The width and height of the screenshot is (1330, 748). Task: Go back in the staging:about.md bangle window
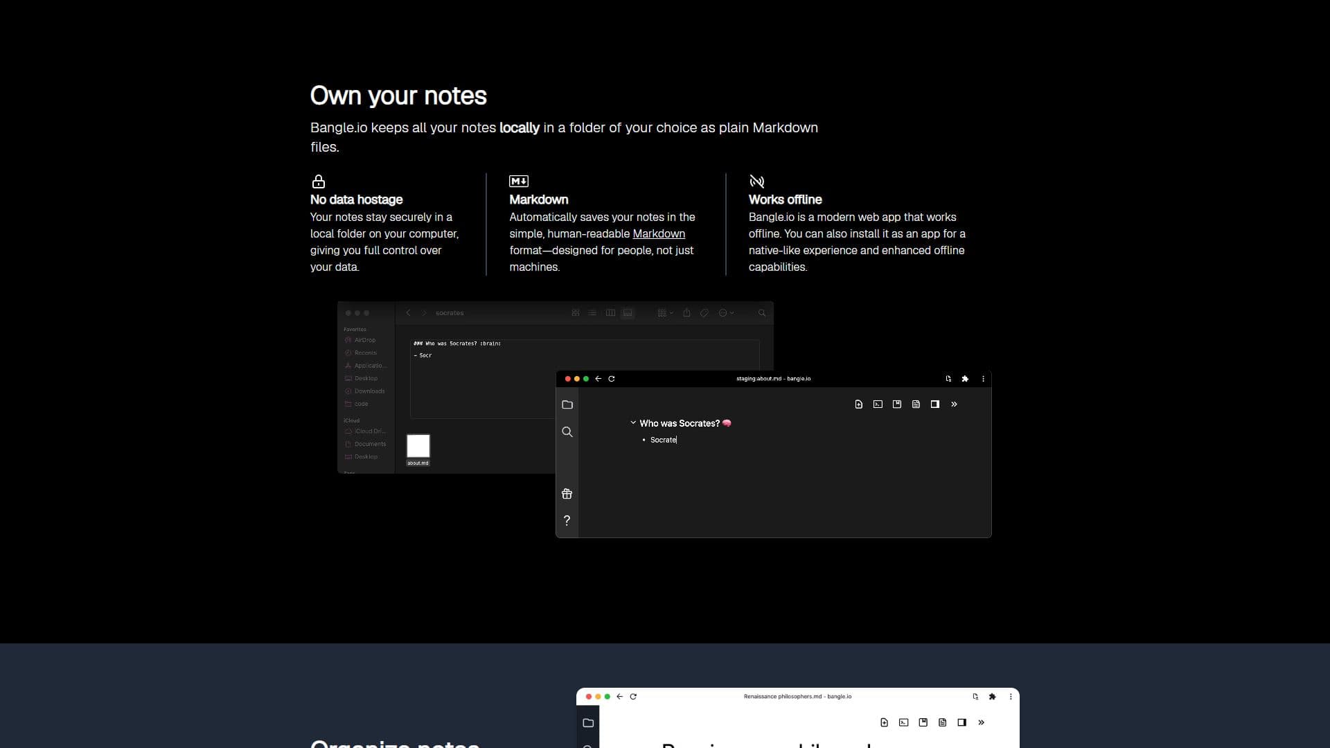coord(598,379)
